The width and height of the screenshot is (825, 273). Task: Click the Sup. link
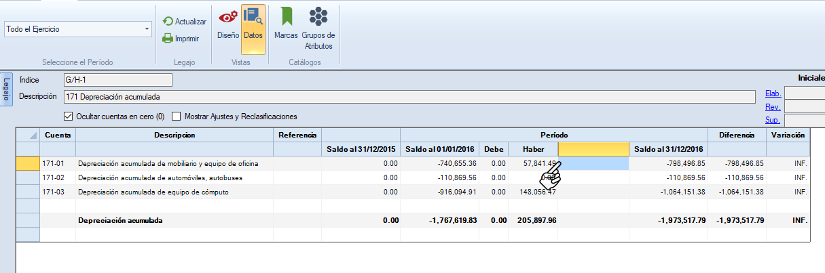[x=772, y=120]
